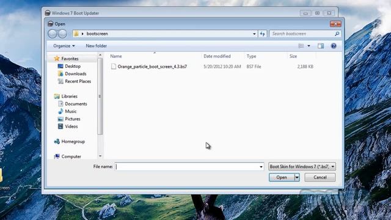Click the navigation pane scrollbar thumb
Screen dimensions: 391x220
[x=100, y=97]
